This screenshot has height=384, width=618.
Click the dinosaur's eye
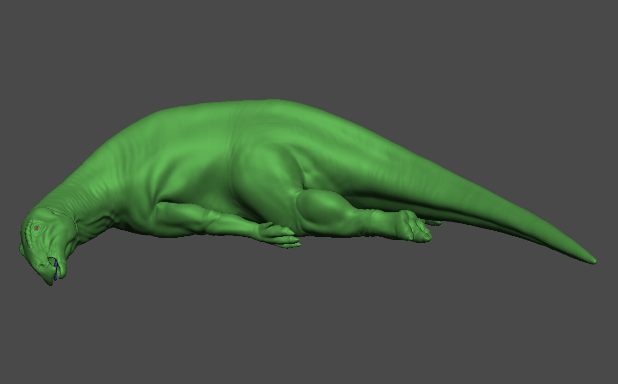pyautogui.click(x=37, y=228)
